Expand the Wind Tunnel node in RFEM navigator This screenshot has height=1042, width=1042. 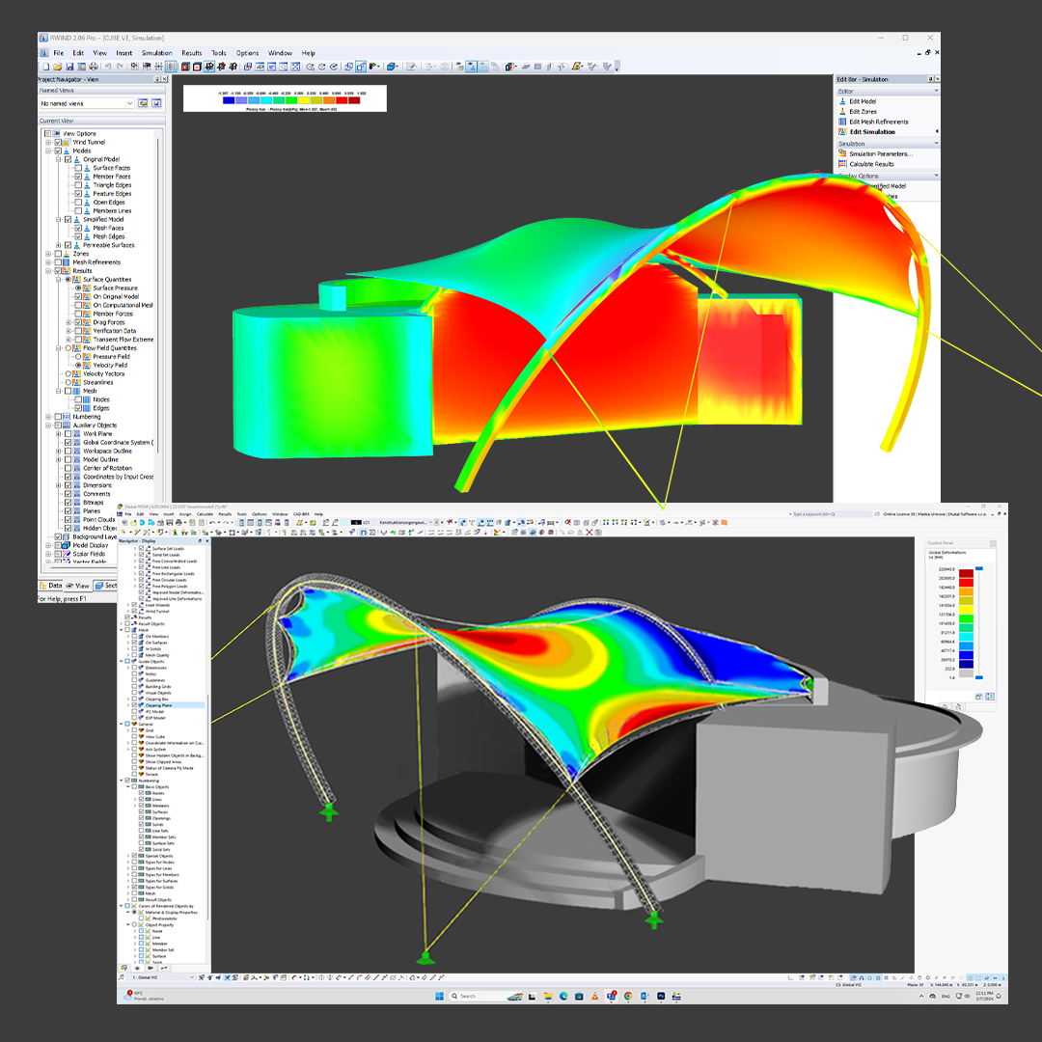click(x=128, y=612)
